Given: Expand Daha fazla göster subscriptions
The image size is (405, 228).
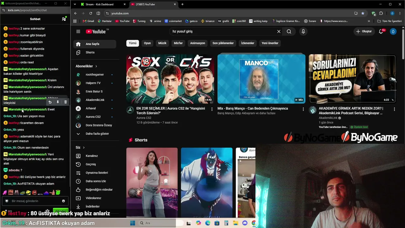Looking at the screenshot, I should [95, 134].
